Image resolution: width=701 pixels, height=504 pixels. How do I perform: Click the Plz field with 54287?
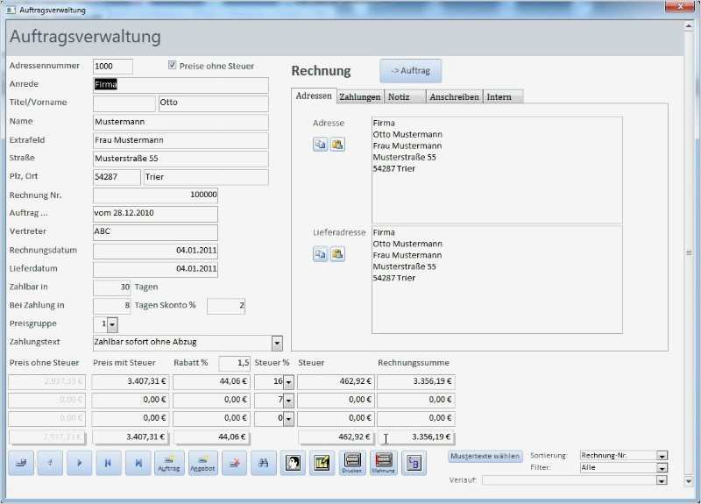(x=117, y=177)
